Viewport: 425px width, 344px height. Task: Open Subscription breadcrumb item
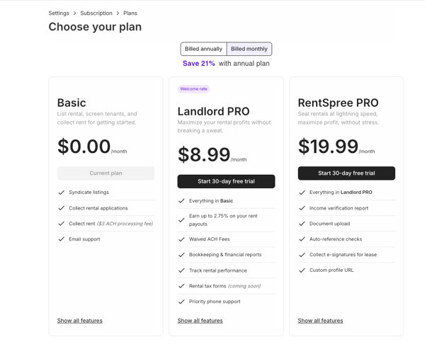(96, 13)
